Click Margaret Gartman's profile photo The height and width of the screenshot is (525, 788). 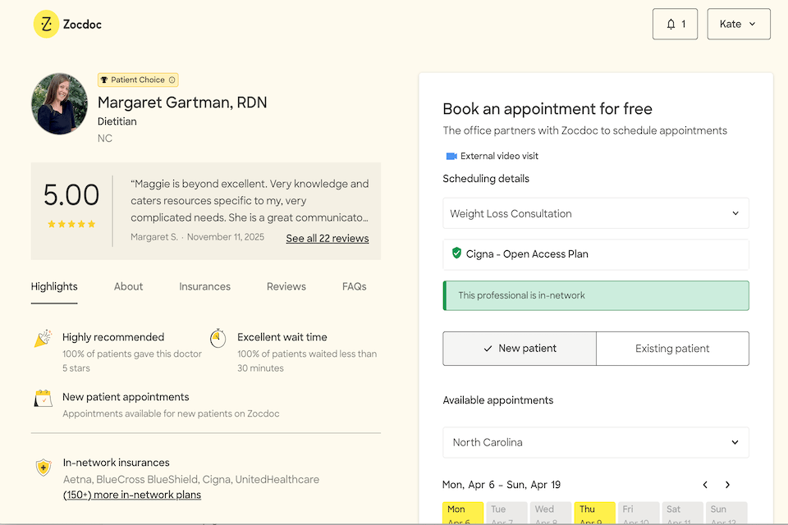point(59,104)
